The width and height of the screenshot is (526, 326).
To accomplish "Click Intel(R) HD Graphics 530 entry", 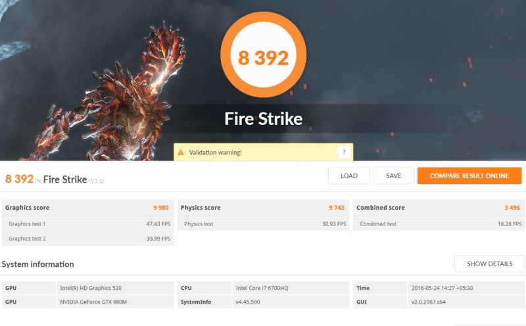I will pos(91,288).
